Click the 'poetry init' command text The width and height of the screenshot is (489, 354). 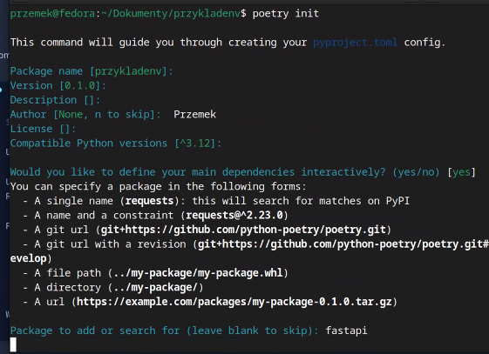coord(286,14)
